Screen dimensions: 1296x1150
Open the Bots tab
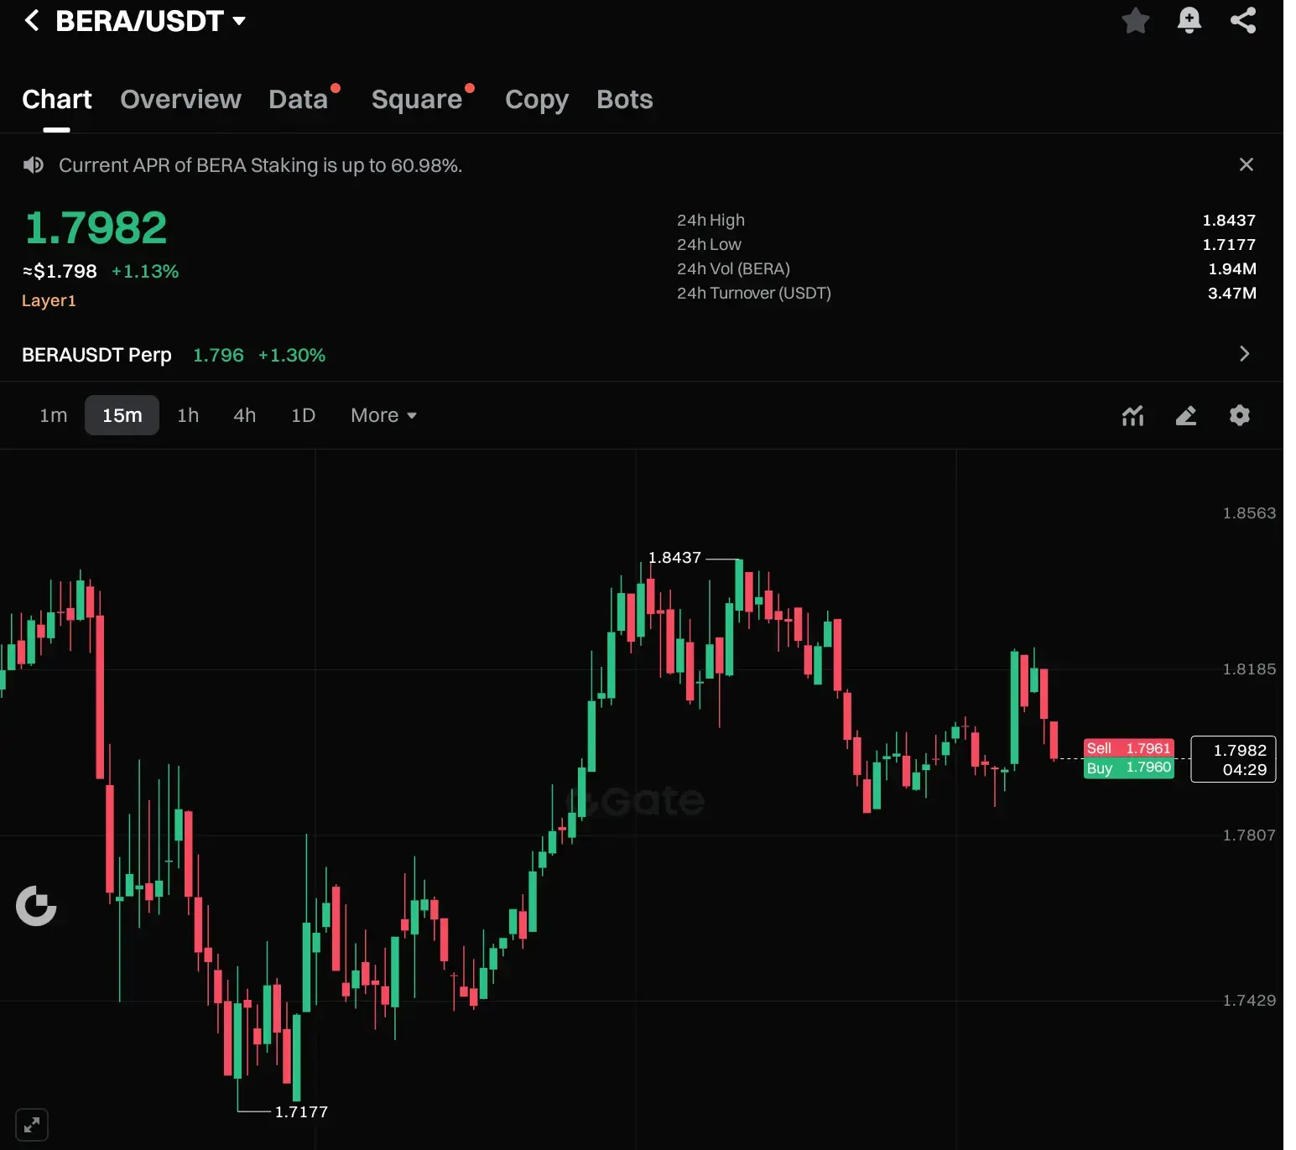click(x=625, y=99)
